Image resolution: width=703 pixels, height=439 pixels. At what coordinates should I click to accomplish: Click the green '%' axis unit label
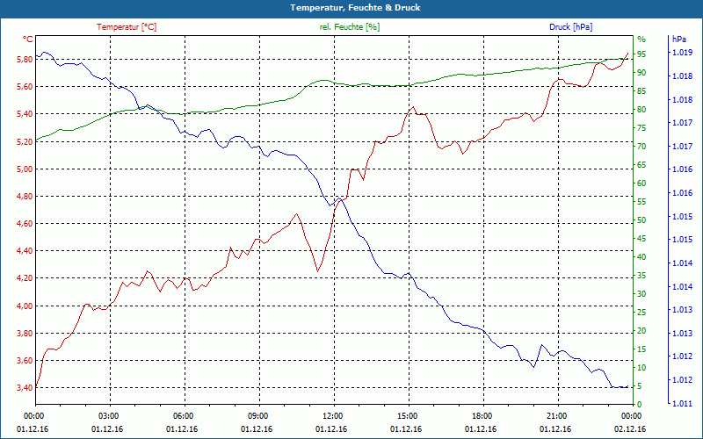click(641, 40)
